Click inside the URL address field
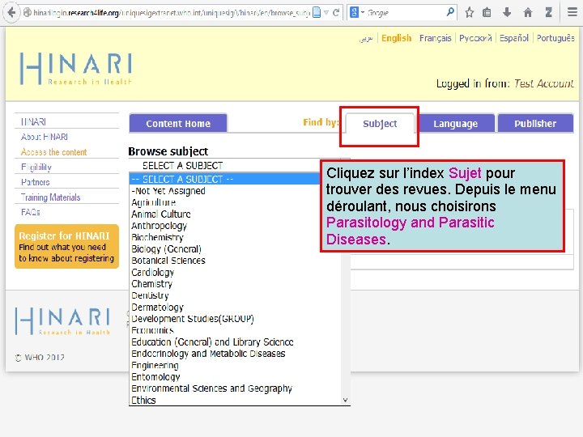Image resolution: width=583 pixels, height=437 pixels. click(x=171, y=13)
